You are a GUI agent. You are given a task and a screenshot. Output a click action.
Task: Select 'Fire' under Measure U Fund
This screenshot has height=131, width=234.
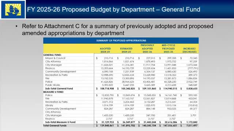click(47, 99)
